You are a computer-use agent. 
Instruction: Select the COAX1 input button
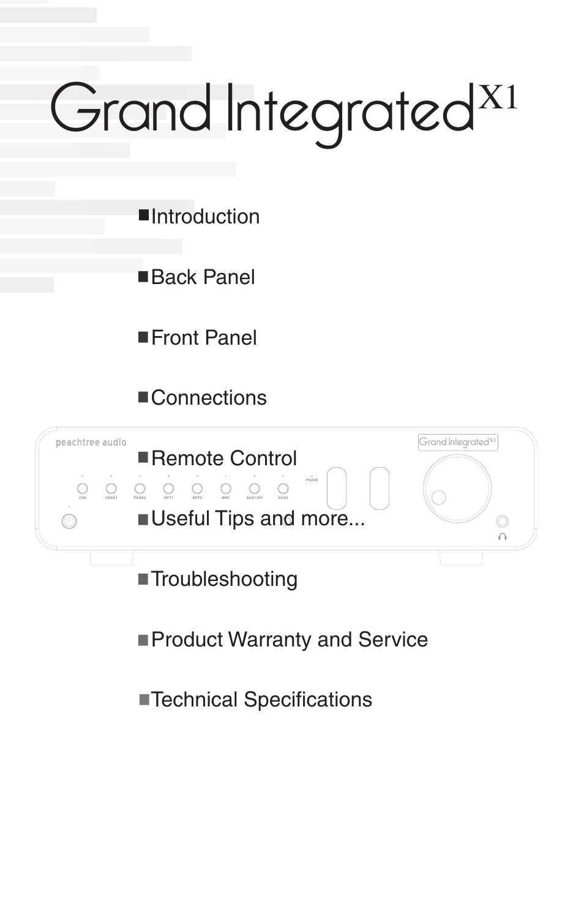[111, 489]
